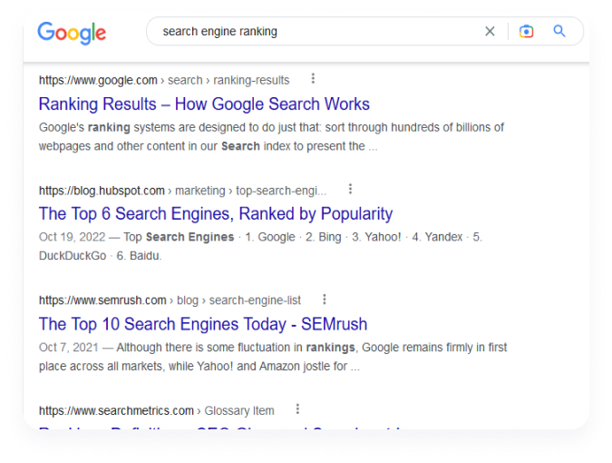Click the SEMrush snippet about rankings fluctuation

[273, 356]
